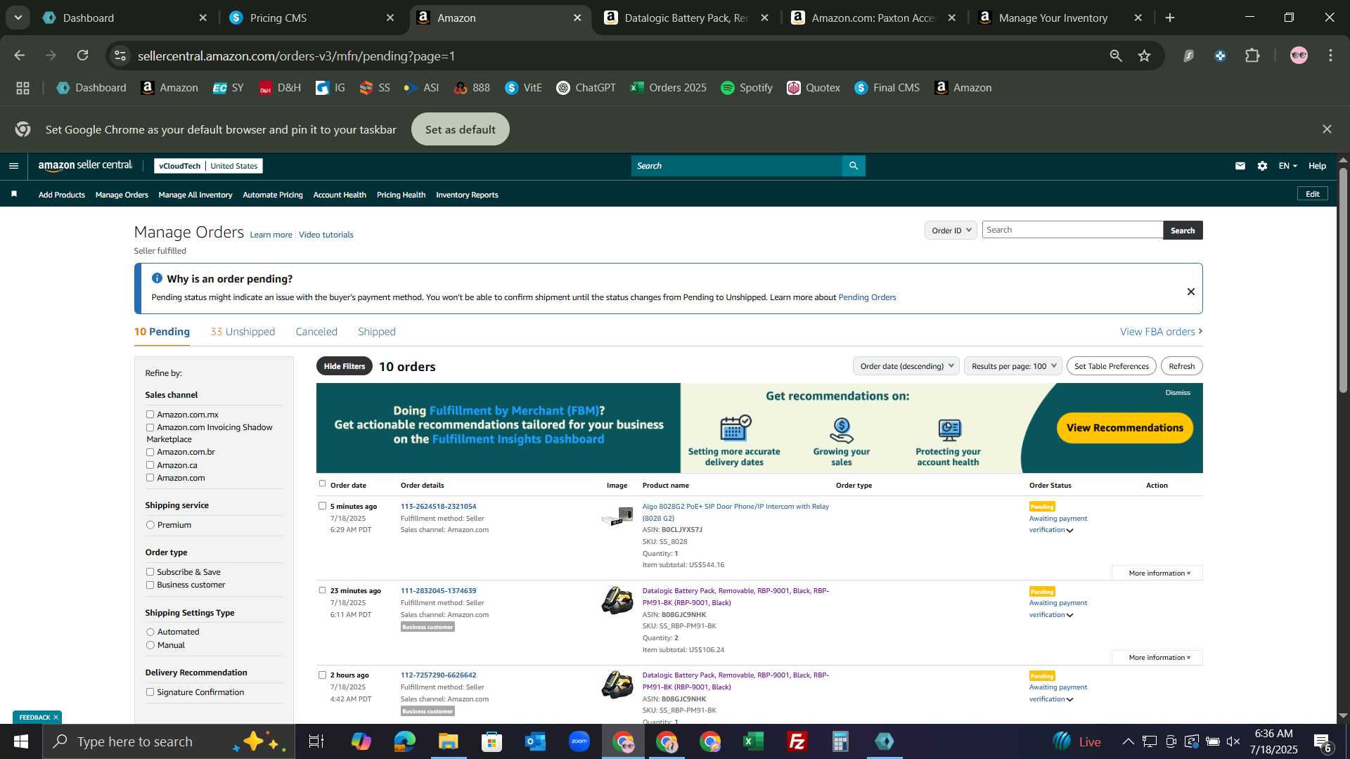Viewport: 1350px width, 759px height.
Task: Switch to the Pricing CMS browser tab
Action: [312, 18]
